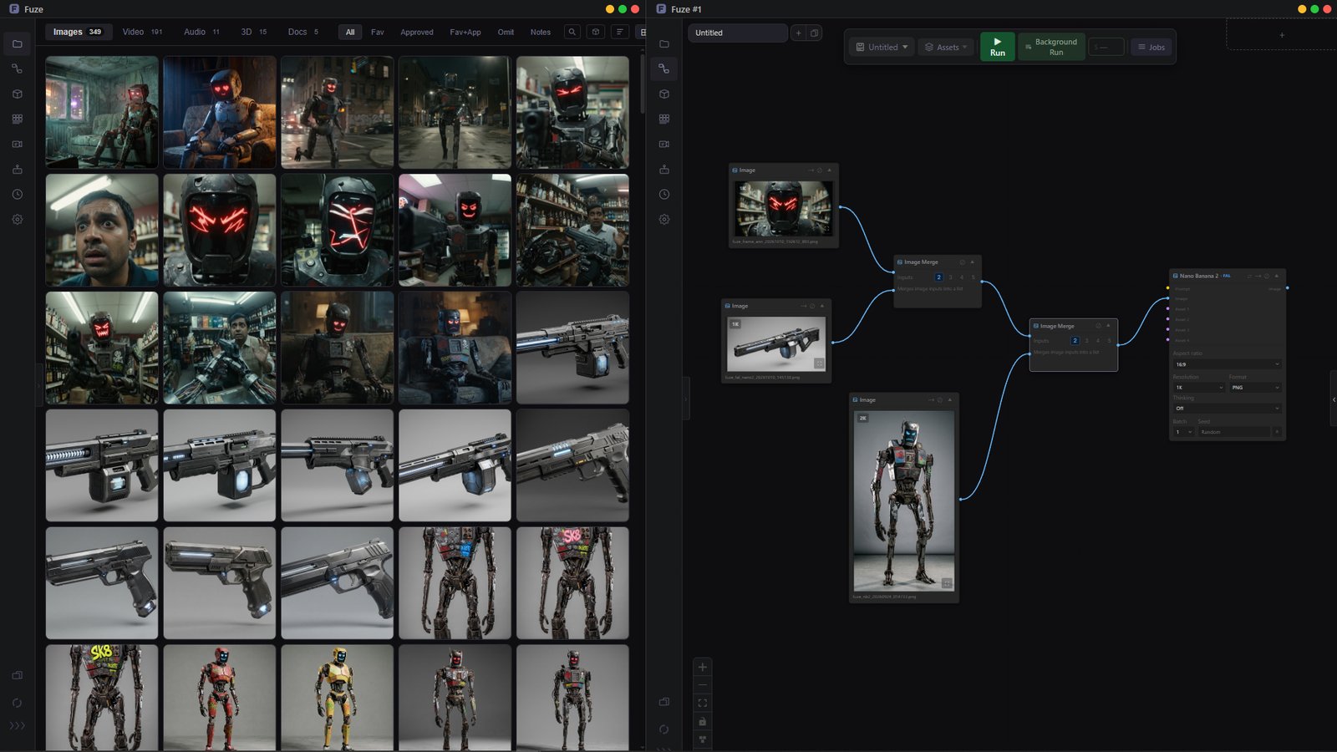Set second Image Merge inputs to 3
The image size is (1337, 752).
click(x=1086, y=340)
